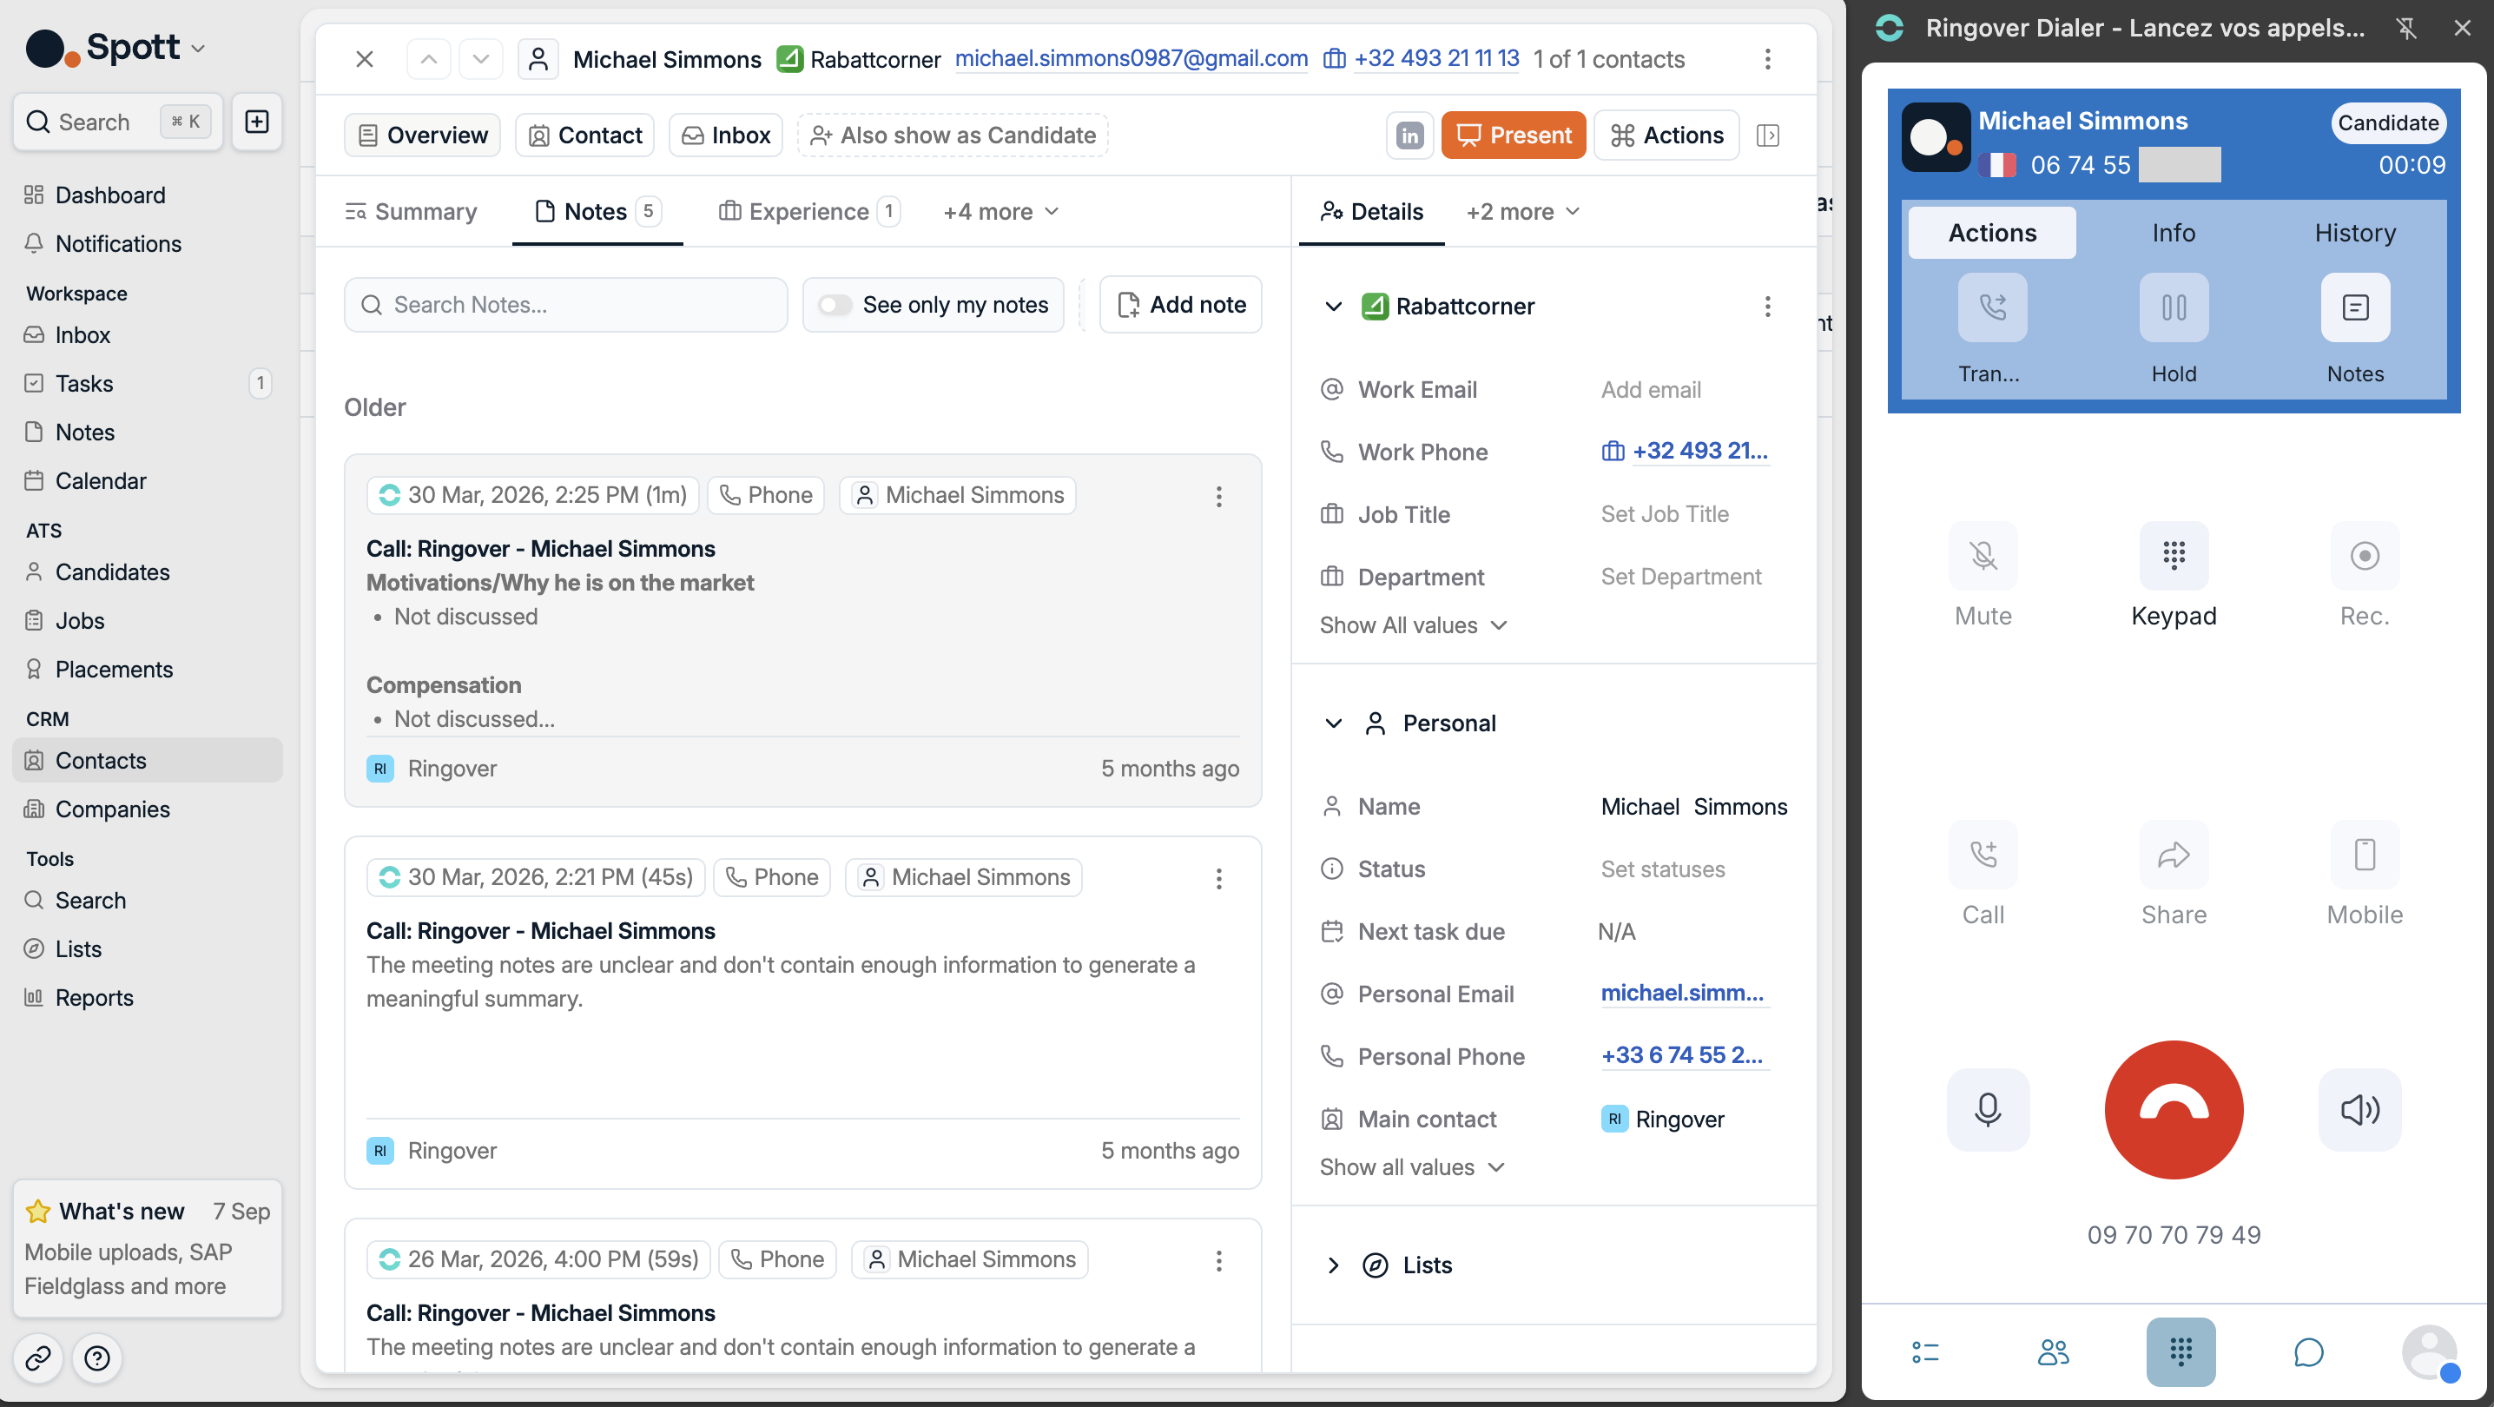
Task: Open Ringover contacts people icon
Action: coord(2053,1351)
